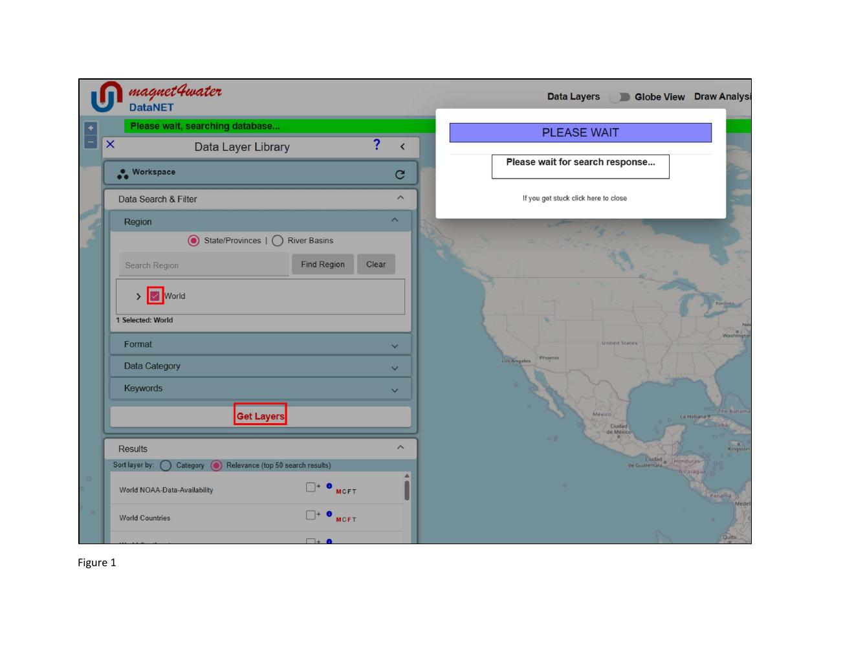Sort layers by Relevance radio
The width and height of the screenshot is (854, 660).
tap(217, 466)
